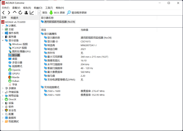Click the 数据库 database icon
This screenshot has height=131, width=183.
(x=6, y=118)
